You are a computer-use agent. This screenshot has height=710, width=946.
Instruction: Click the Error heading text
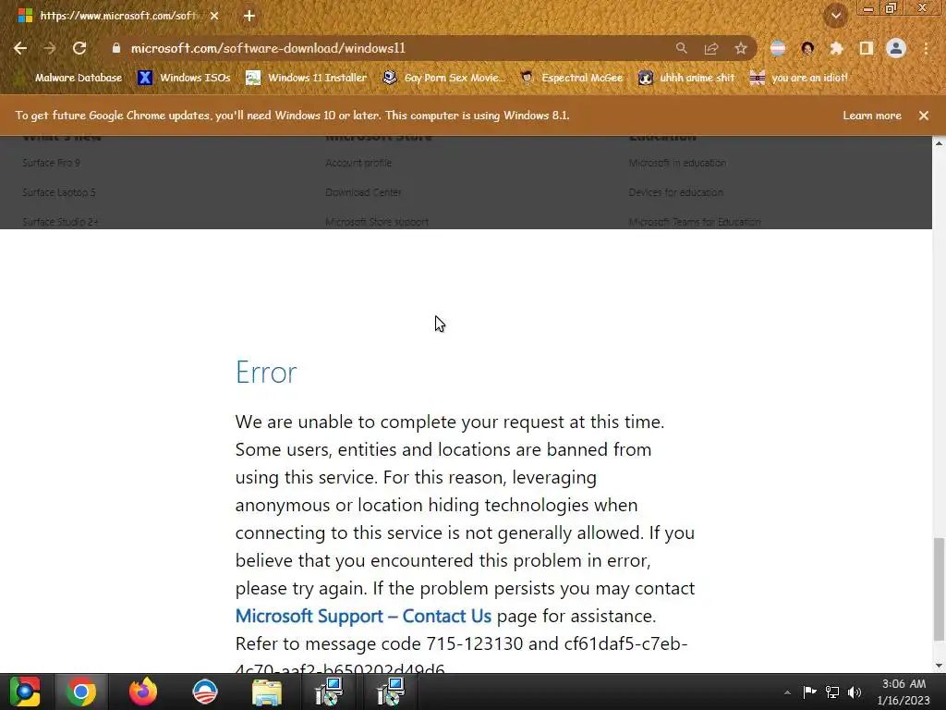pos(266,372)
